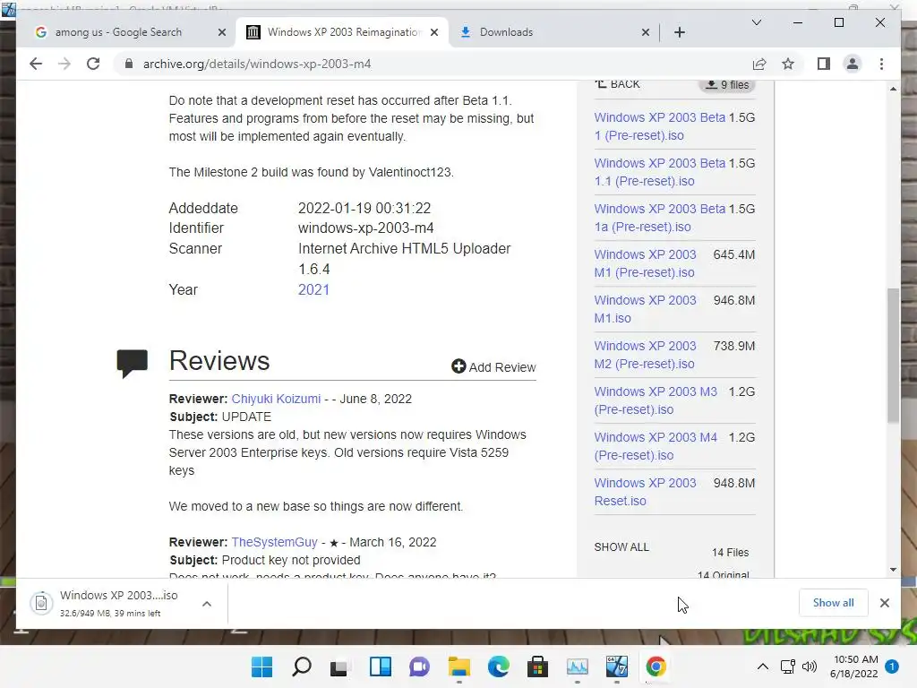
Task: Click the volume speaker tray icon
Action: click(810, 666)
